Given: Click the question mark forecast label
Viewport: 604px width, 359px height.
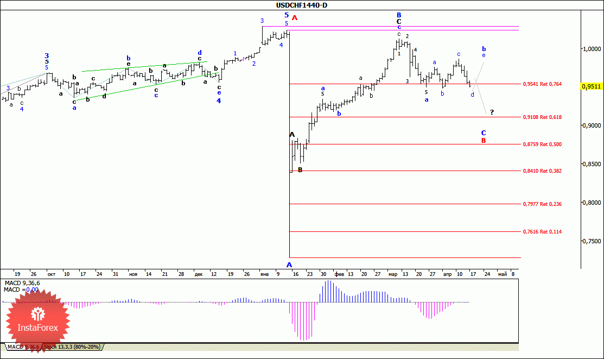Looking at the screenshot, I should [x=492, y=112].
